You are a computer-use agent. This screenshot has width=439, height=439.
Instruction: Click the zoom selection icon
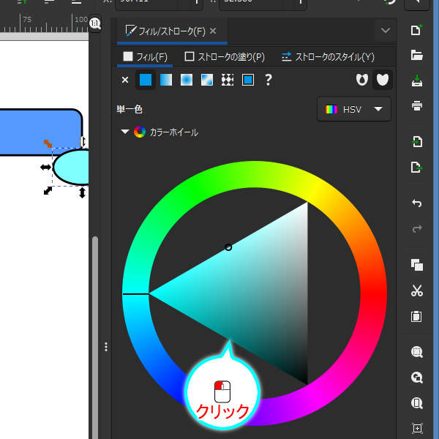[416, 352]
